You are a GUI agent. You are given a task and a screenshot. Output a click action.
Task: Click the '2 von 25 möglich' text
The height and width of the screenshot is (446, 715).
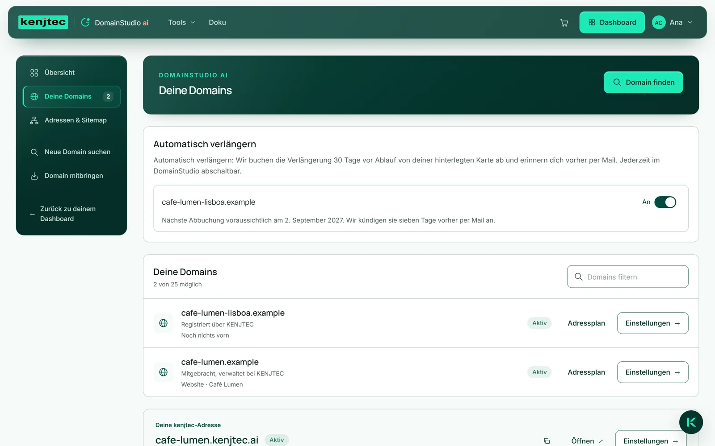tap(177, 285)
